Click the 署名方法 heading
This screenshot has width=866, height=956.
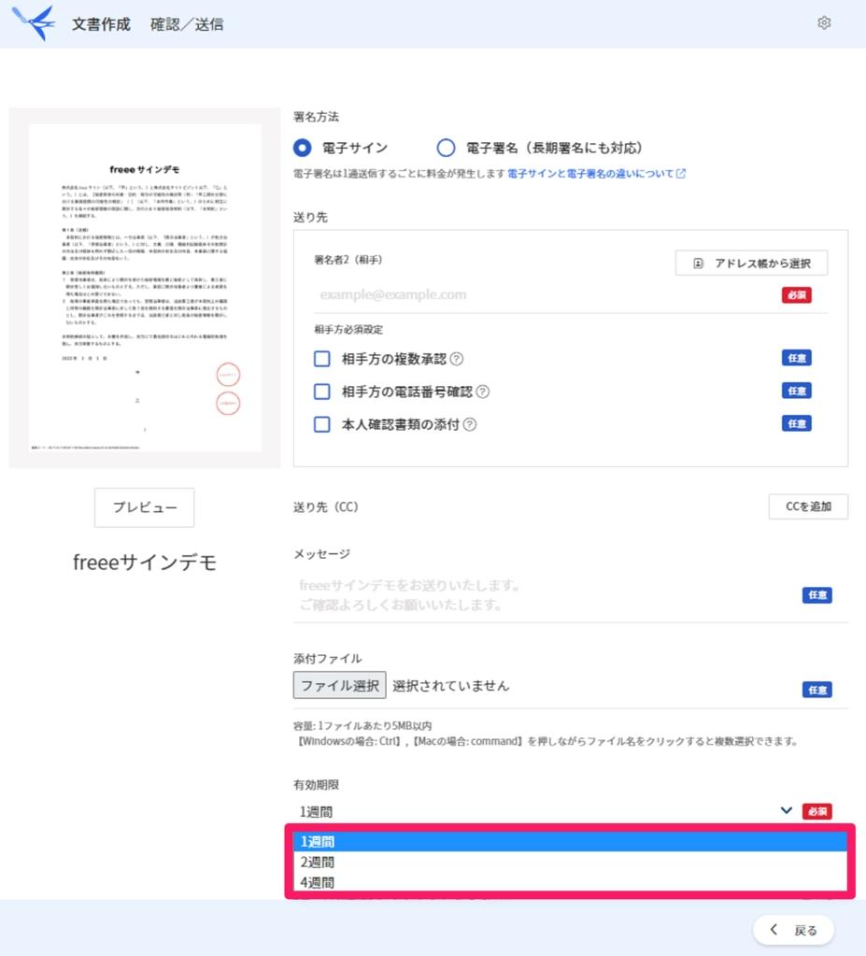316,117
